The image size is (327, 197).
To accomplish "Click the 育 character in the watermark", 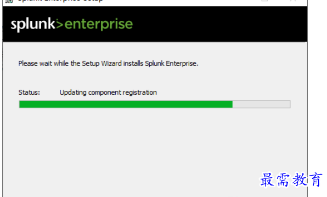I will tap(315, 179).
